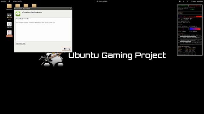Click the volume speaker icon in top panel
The width and height of the screenshot is (204, 114).
click(x=184, y=1)
